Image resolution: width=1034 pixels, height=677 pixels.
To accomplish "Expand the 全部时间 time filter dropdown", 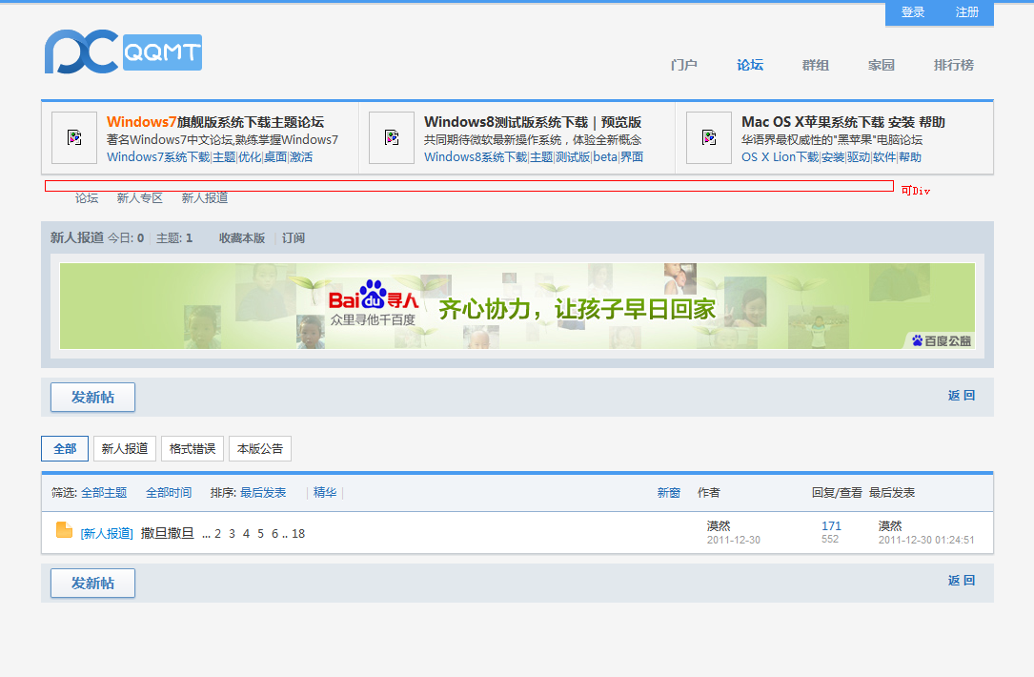I will click(169, 493).
